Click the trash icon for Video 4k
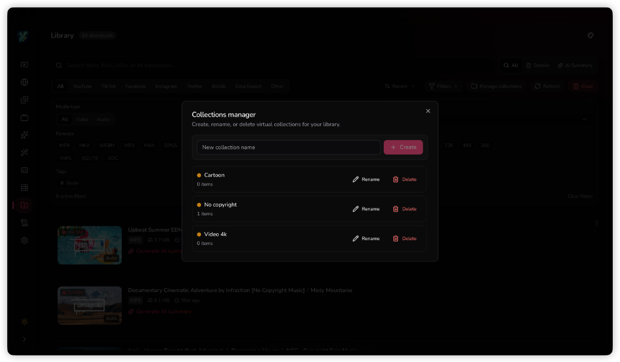The height and width of the screenshot is (362, 620). point(395,239)
